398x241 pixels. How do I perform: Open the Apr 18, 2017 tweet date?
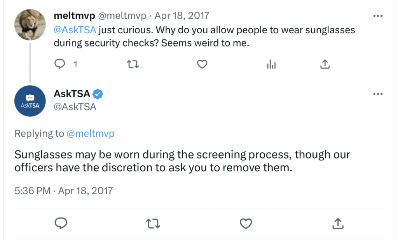point(182,16)
